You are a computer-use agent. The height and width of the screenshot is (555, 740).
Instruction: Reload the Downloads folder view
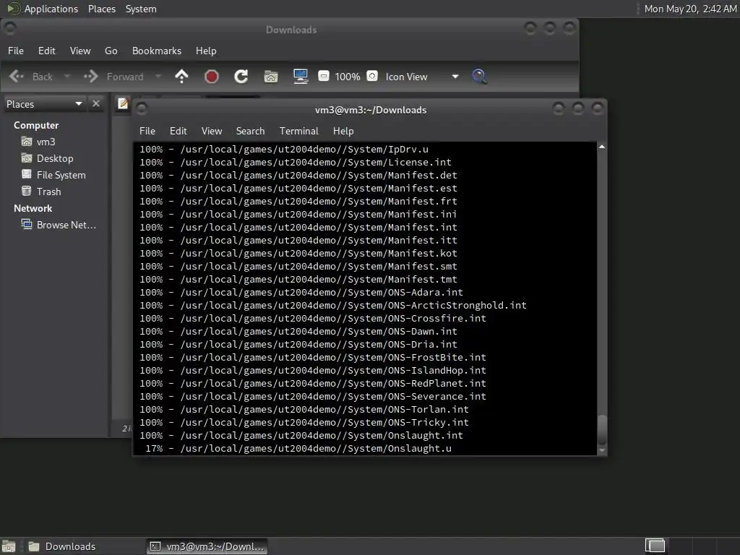241,77
